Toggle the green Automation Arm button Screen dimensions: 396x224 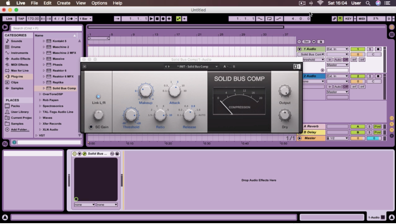click(179, 19)
